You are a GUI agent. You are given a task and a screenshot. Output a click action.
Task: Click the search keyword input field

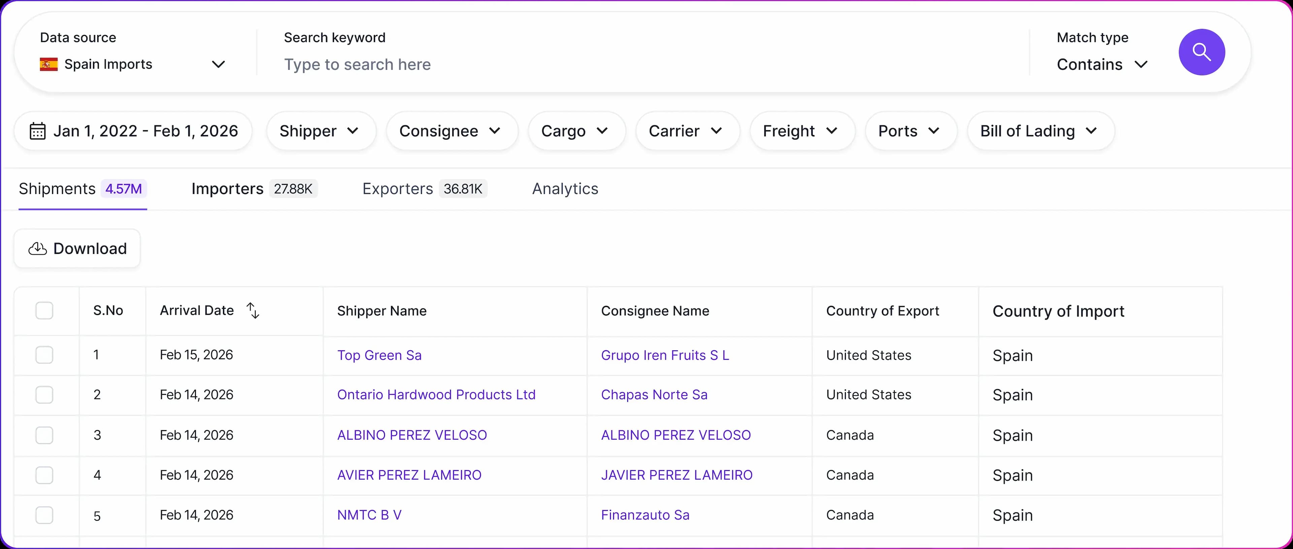[x=602, y=64]
